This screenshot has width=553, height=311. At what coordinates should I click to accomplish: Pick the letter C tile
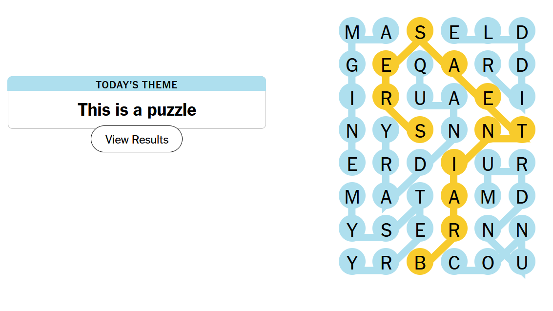click(454, 263)
